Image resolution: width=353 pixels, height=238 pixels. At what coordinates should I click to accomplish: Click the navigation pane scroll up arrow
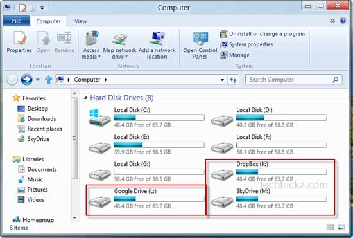point(74,93)
